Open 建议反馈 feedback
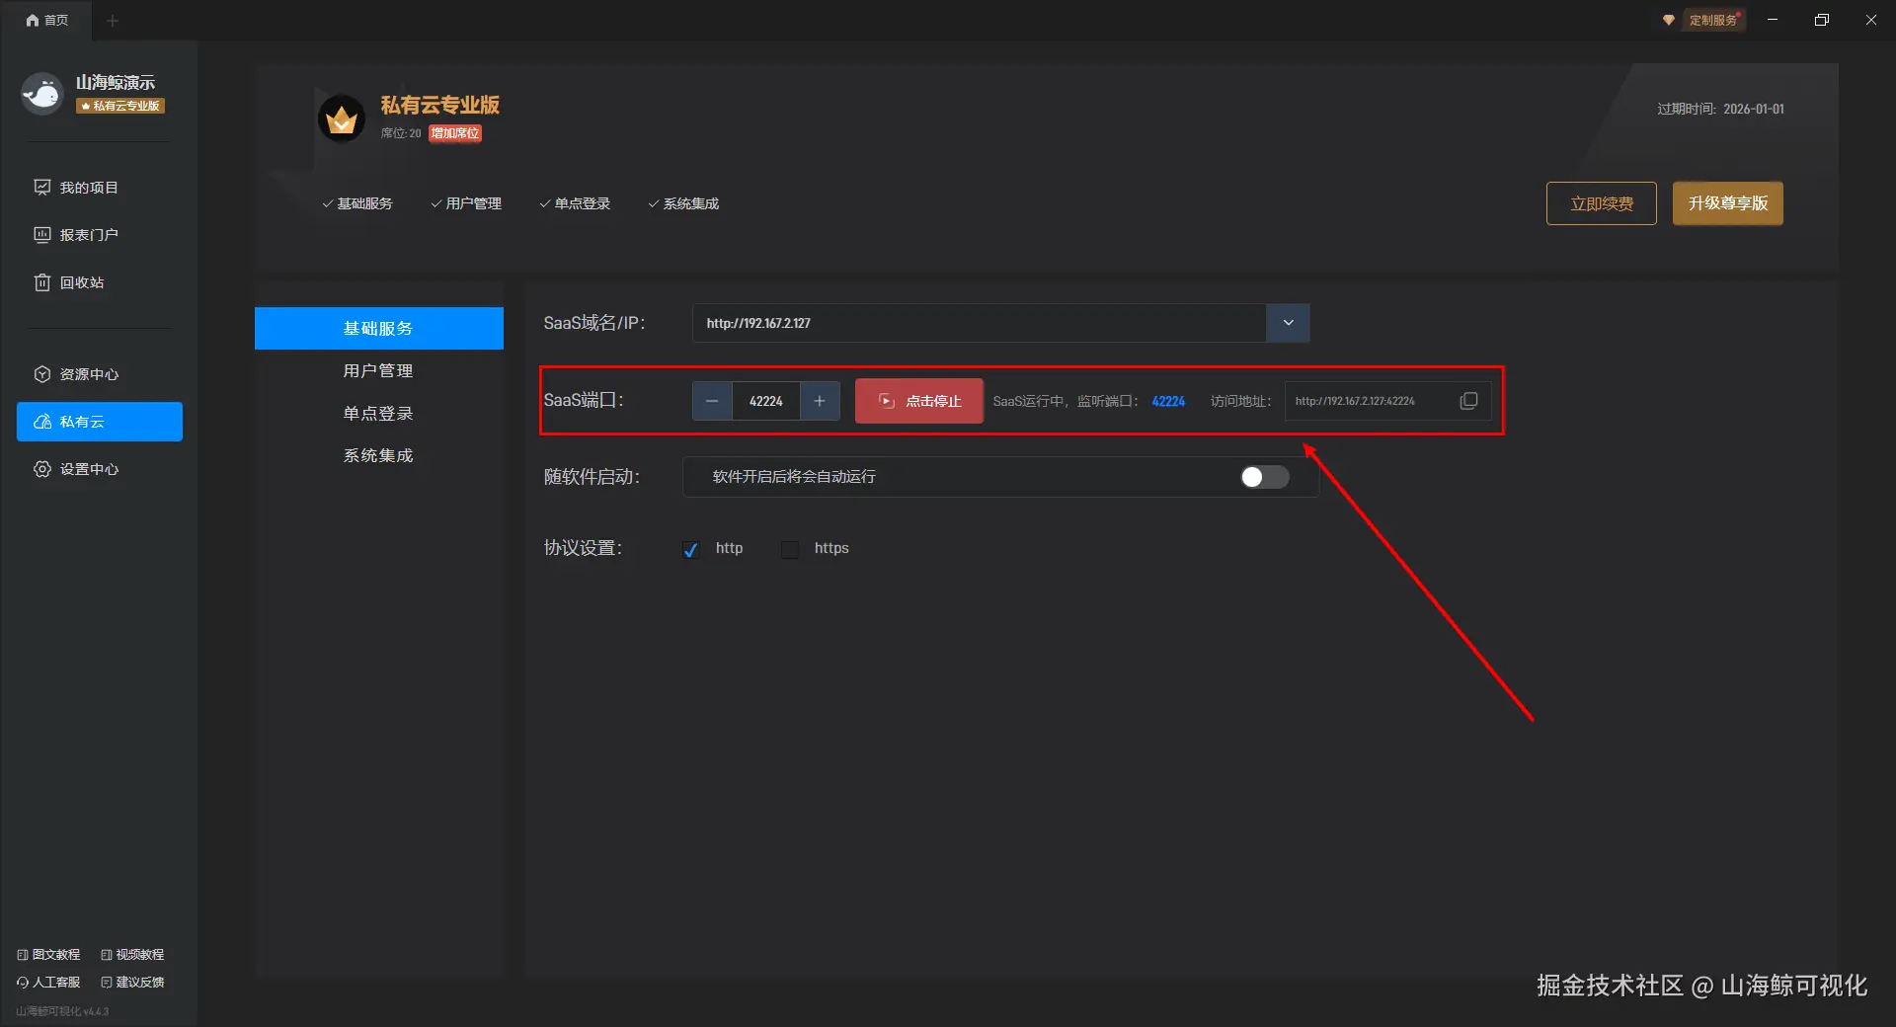The height and width of the screenshot is (1027, 1896). pos(132,983)
